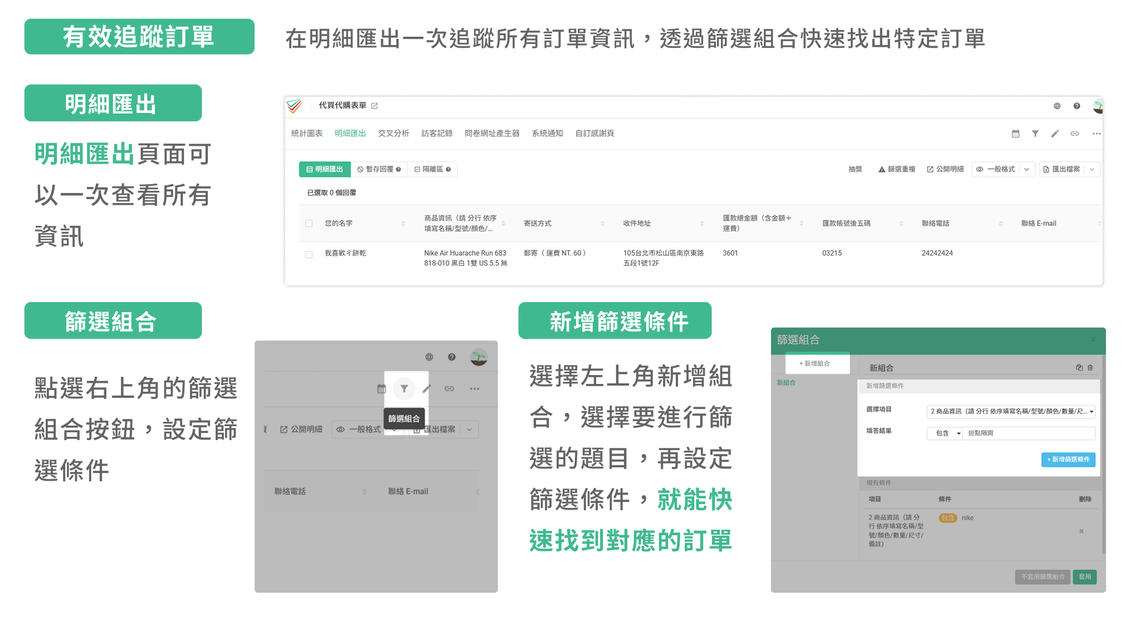Click 匯出檔案 button in top screenshot

click(x=1062, y=169)
